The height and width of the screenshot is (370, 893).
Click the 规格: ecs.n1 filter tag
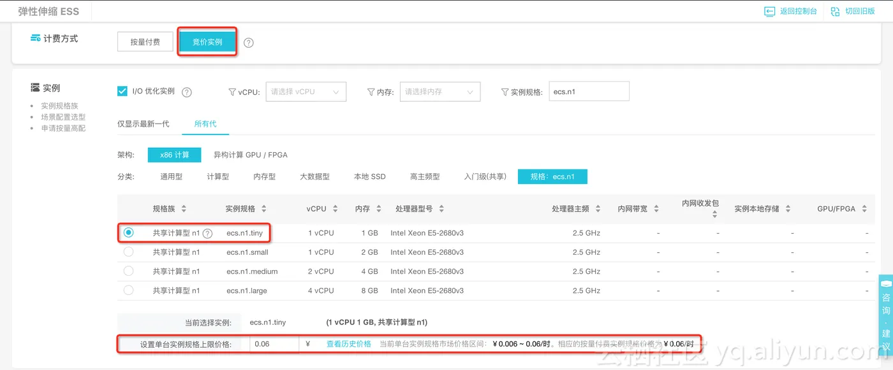coord(552,176)
